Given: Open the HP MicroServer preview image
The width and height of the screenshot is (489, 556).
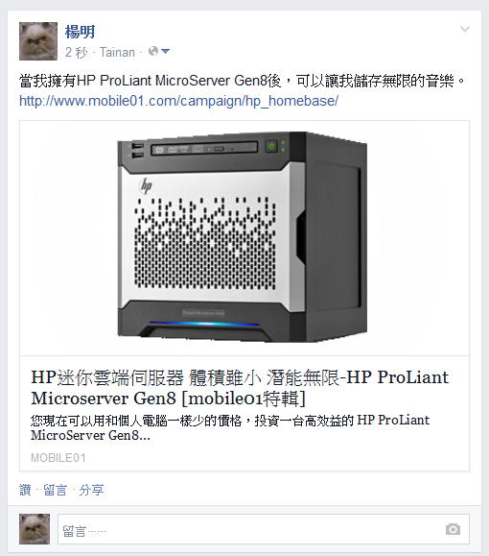Looking at the screenshot, I should coord(244,238).
